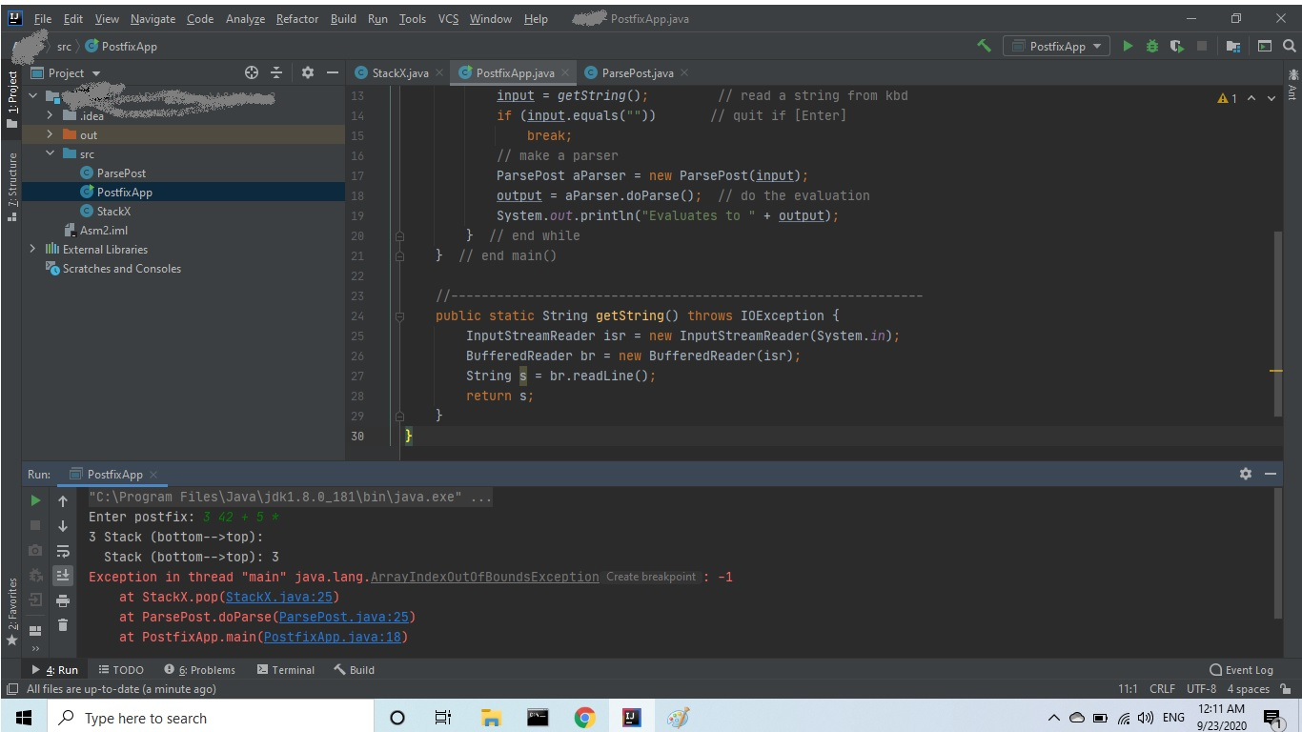Open Project Structure from the top toolbar
This screenshot has width=1302, height=732.
pyautogui.click(x=1233, y=46)
